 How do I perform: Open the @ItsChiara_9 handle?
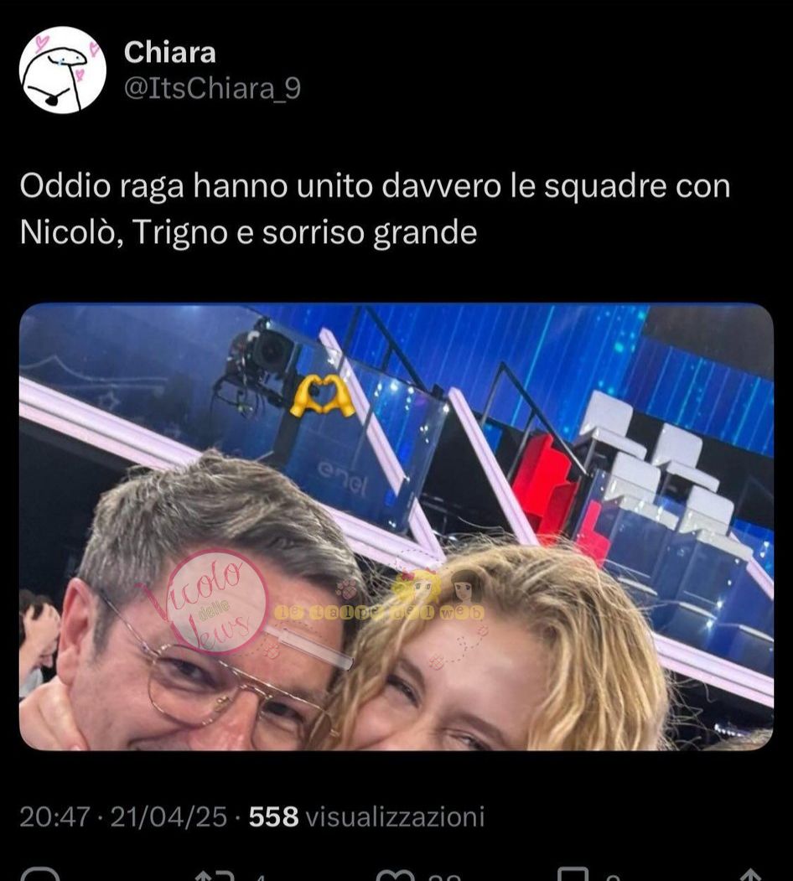(212, 88)
